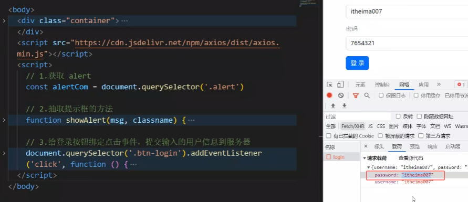
Task: Close the request details pane with X
Action: (x=366, y=146)
